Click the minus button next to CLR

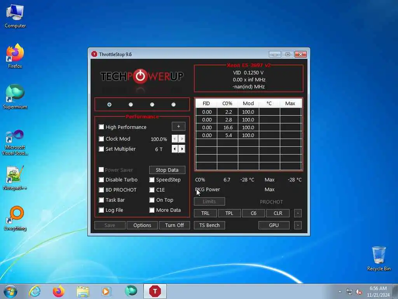(x=298, y=213)
